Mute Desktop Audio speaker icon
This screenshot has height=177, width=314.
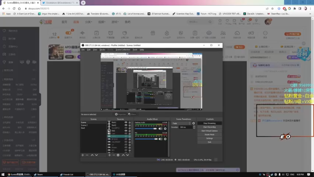tap(161, 129)
